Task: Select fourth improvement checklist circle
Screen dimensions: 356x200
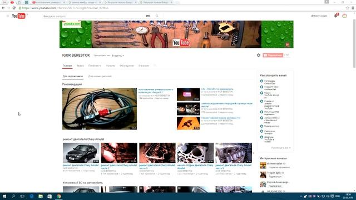Action: (x=261, y=101)
